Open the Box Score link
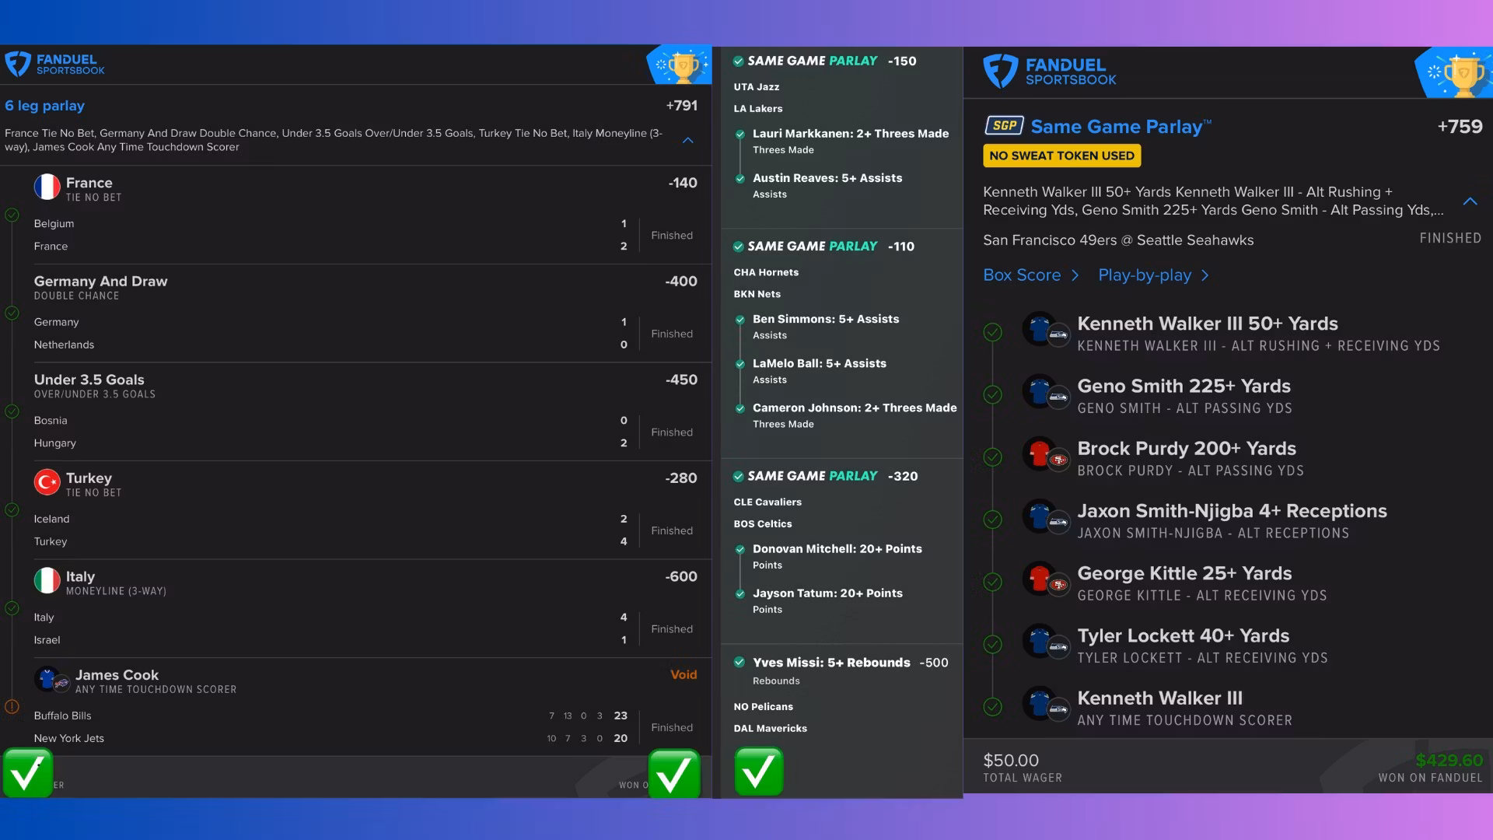 point(1022,275)
